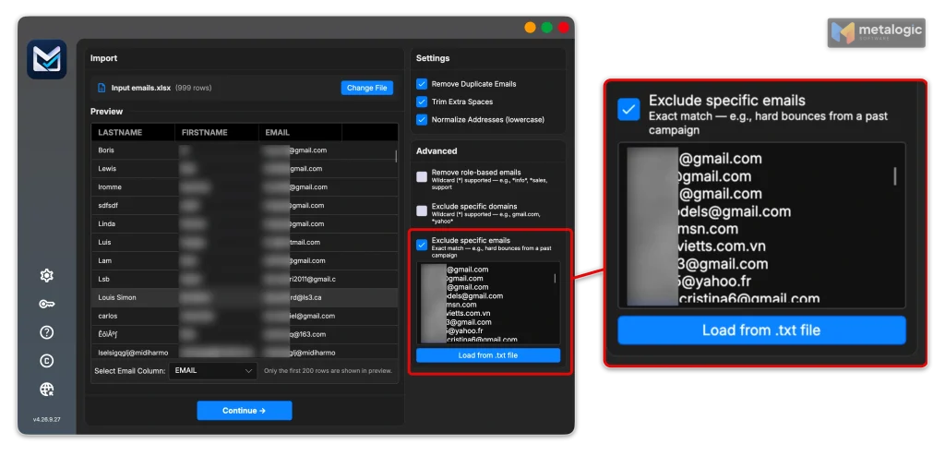Click the Advanced panel heading
Viewport: 945px width, 456px height.
pyautogui.click(x=437, y=150)
